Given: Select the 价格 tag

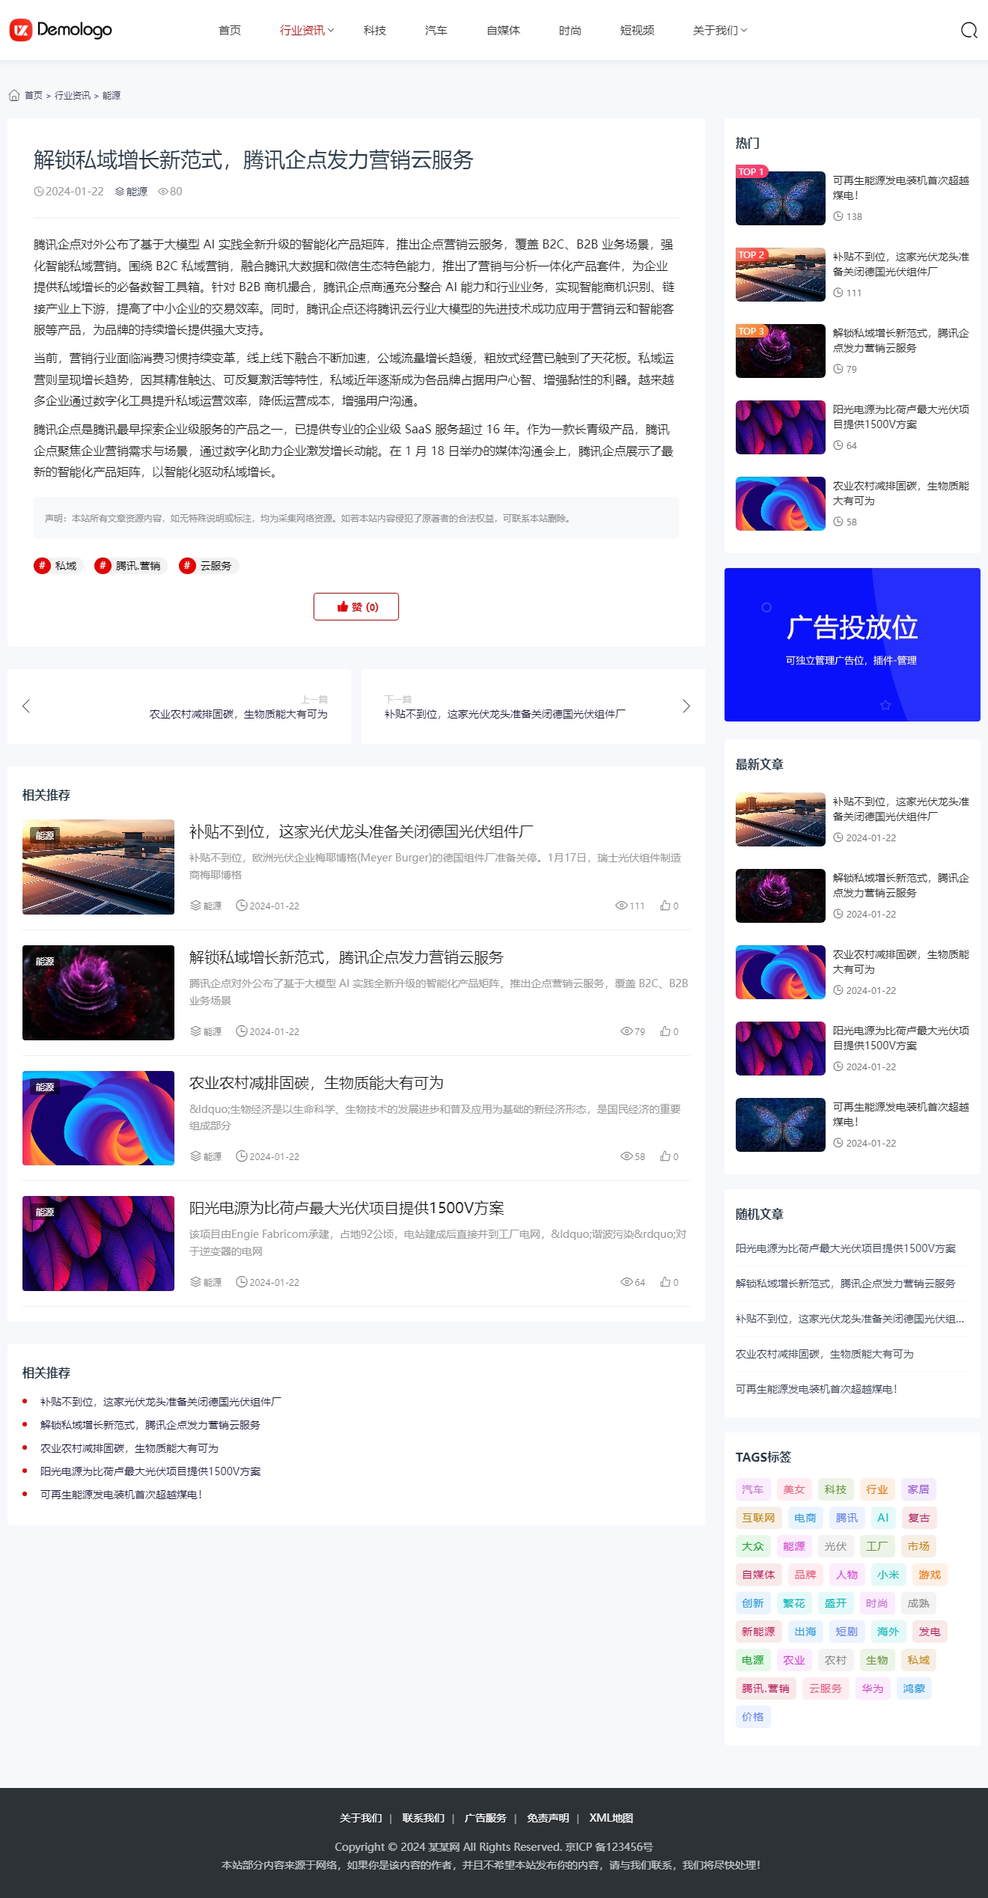Looking at the screenshot, I should point(753,1717).
